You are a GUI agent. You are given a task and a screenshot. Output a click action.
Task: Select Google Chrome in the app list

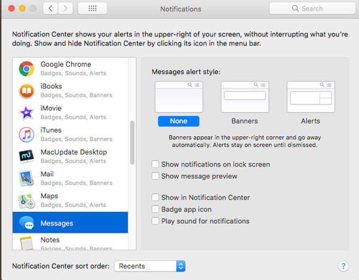pyautogui.click(x=70, y=69)
